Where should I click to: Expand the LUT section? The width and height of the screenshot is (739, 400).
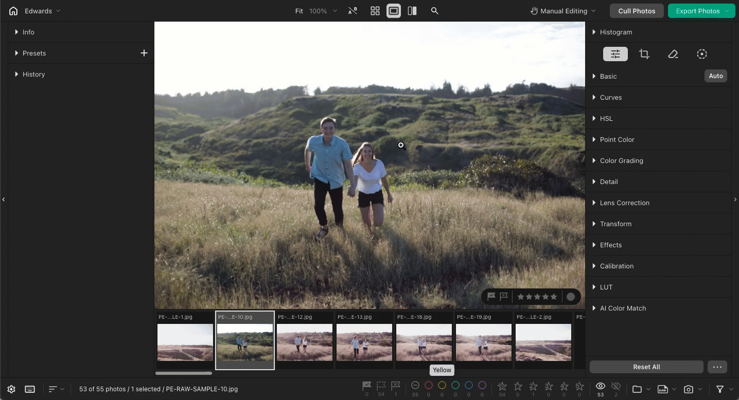click(x=658, y=287)
